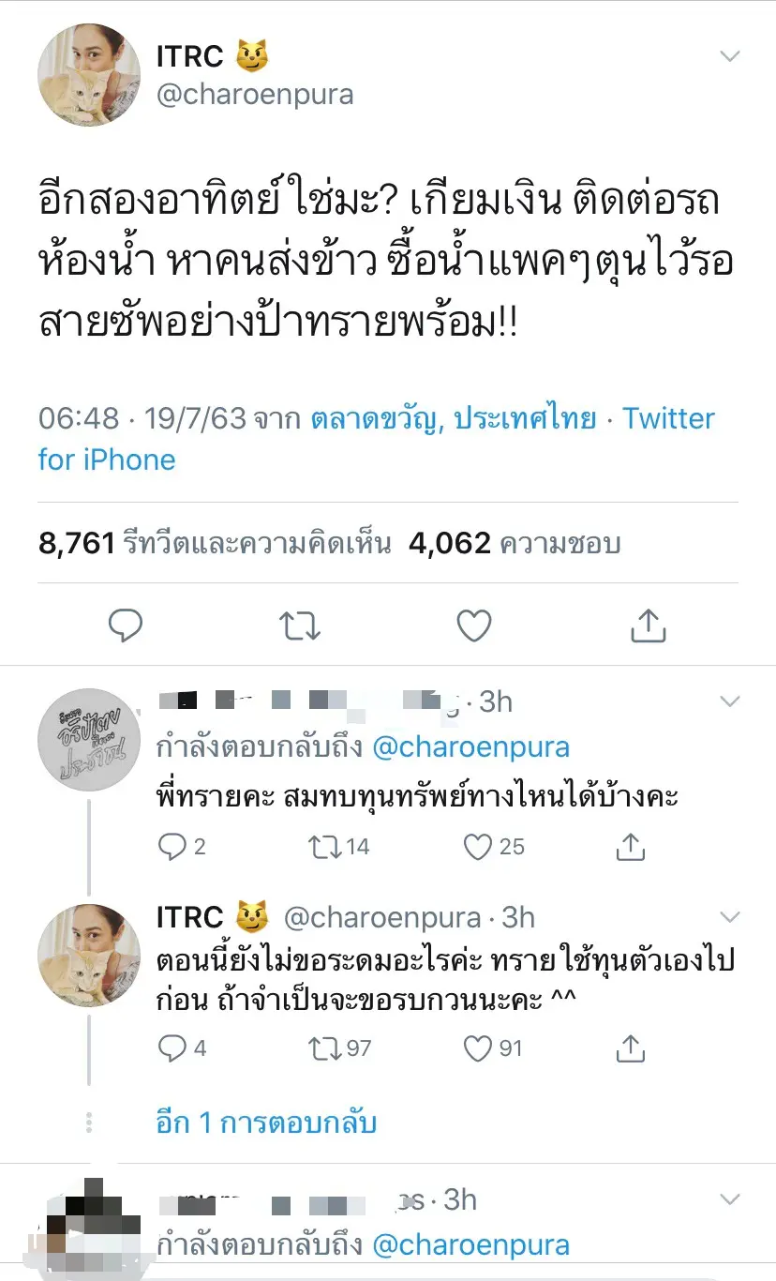Open options chevron on first reply
Screen dimensions: 776x1281
coord(729,701)
